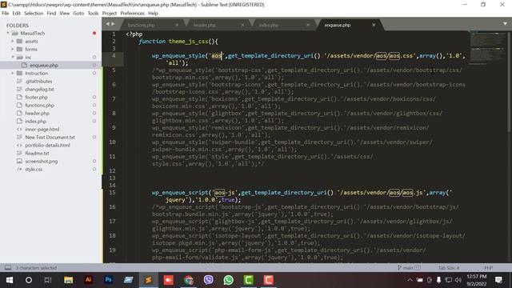Open the View menu
The width and height of the screenshot is (512, 288).
64,14
